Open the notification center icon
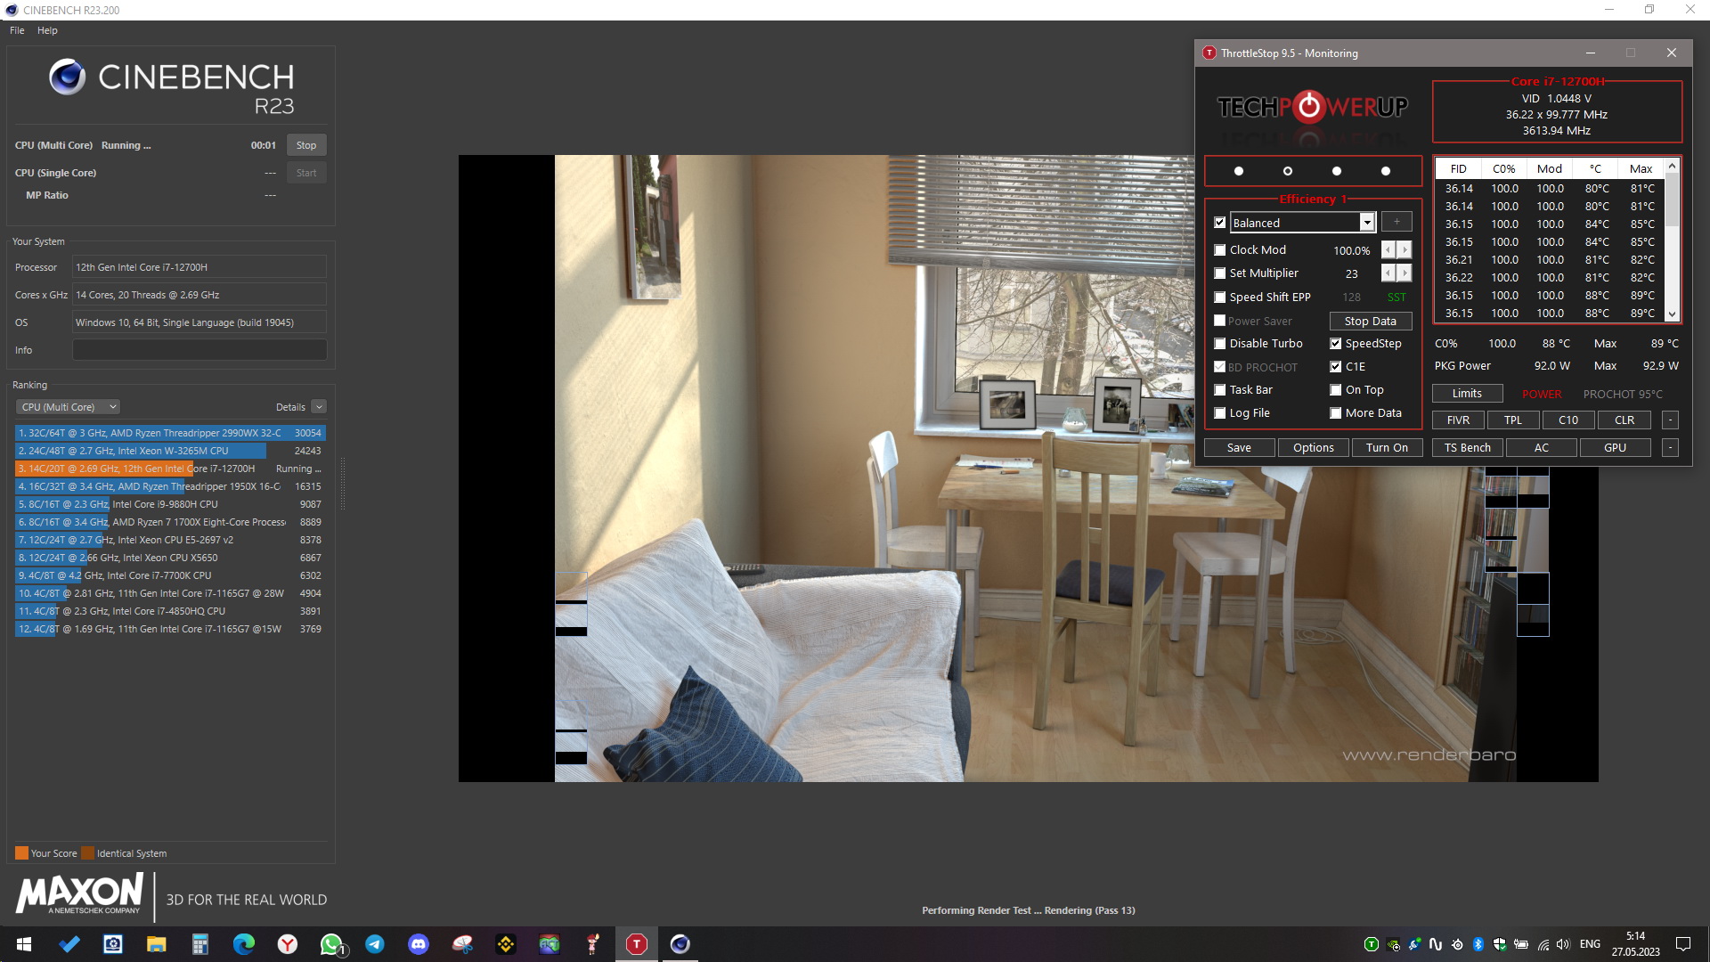The image size is (1710, 962). (1683, 944)
